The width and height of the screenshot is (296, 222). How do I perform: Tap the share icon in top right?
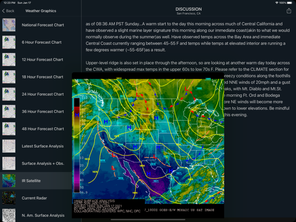289,11
